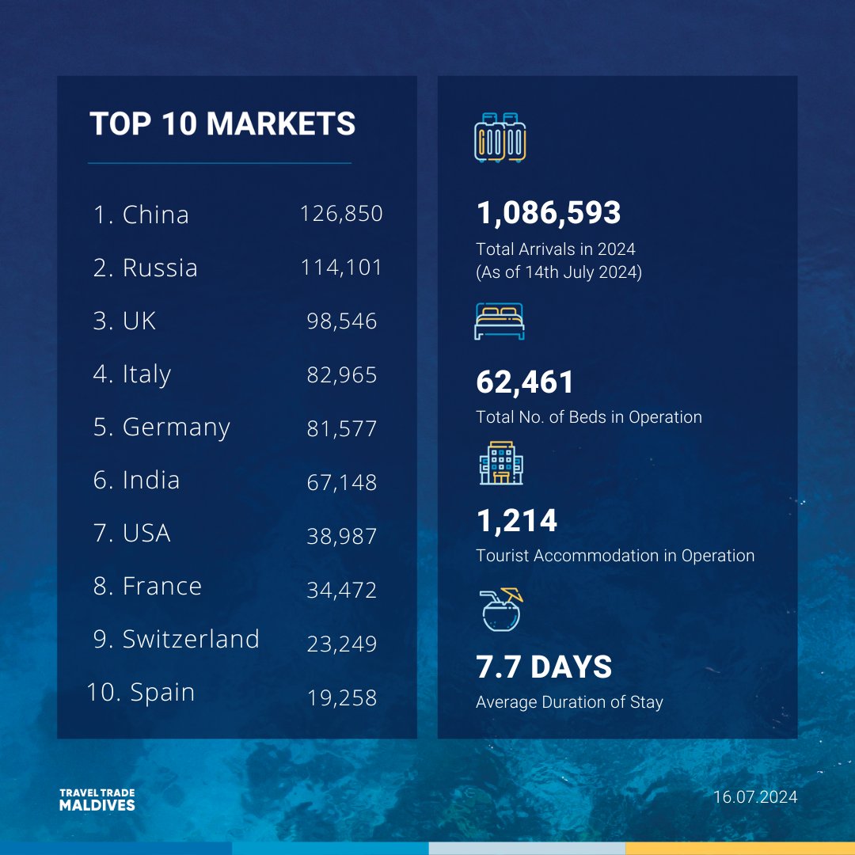This screenshot has width=855, height=855.
Task: Click the beds figure 62,461
Action: [x=525, y=382]
